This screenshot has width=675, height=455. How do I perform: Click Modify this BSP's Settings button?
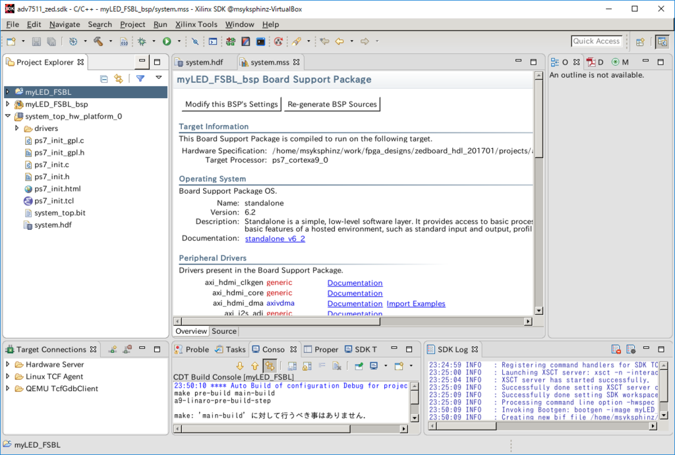(x=231, y=104)
